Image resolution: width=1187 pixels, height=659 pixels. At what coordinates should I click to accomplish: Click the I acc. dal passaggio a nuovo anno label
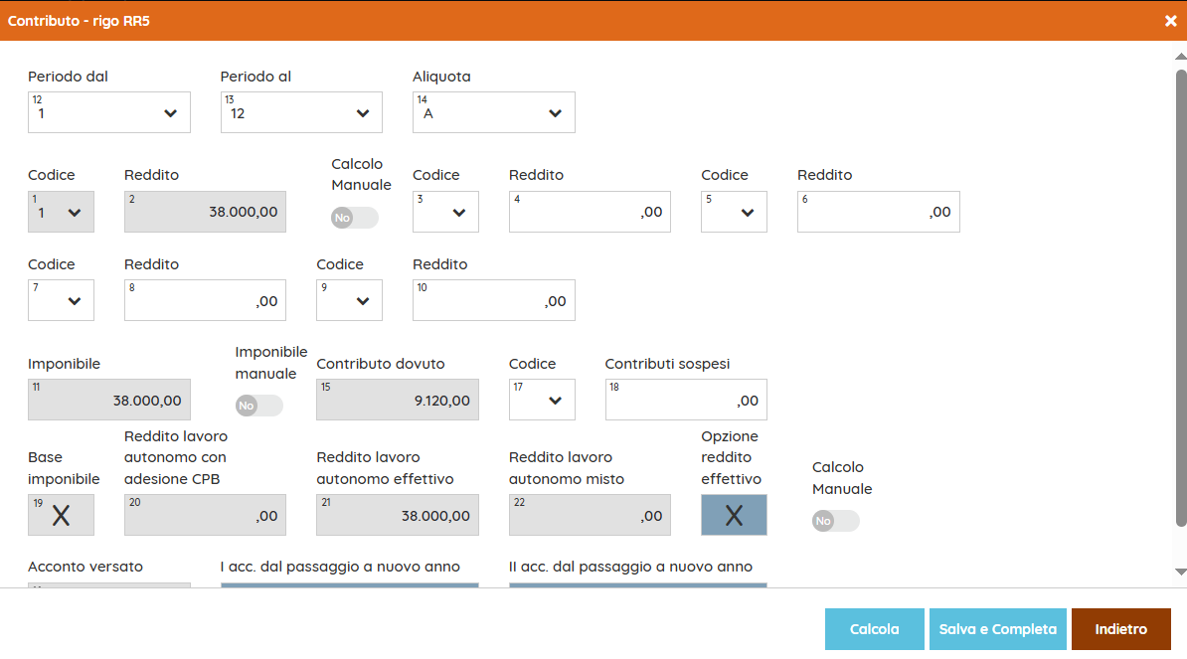point(340,567)
